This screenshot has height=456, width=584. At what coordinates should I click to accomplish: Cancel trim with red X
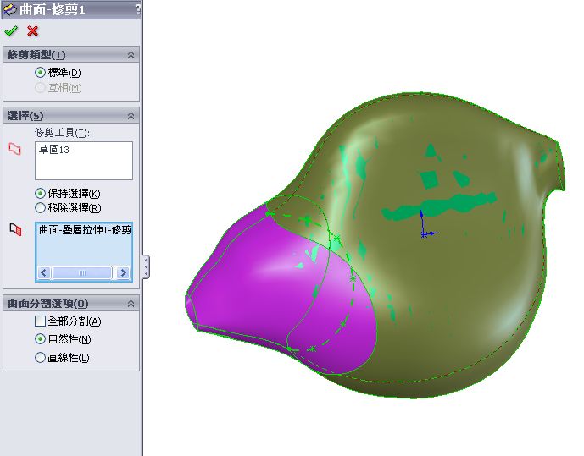pos(33,30)
